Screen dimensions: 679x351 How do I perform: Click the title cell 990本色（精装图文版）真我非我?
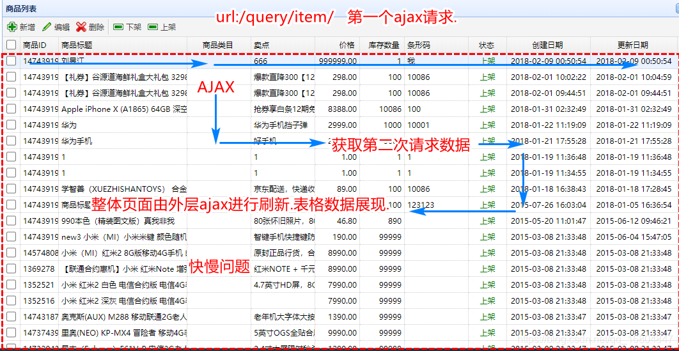coord(118,221)
